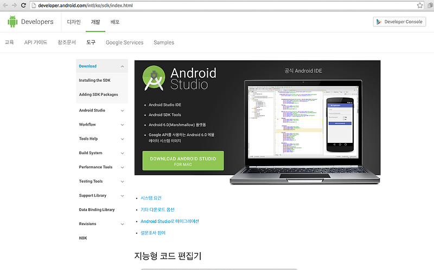Click the browser back arrow

[5, 5]
